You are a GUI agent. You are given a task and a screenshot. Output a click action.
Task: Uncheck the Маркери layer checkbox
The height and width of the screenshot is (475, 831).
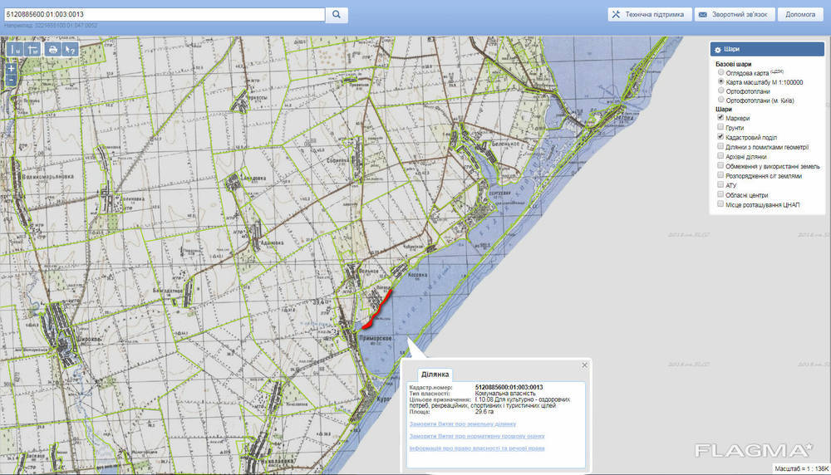tap(720, 119)
